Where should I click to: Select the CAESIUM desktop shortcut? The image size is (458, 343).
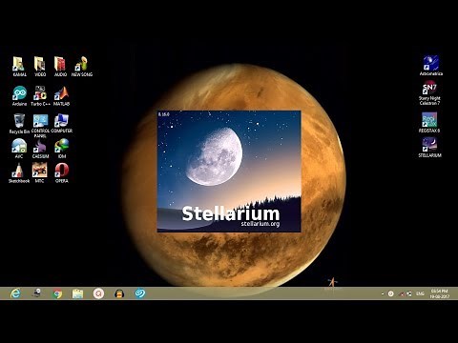(40, 149)
